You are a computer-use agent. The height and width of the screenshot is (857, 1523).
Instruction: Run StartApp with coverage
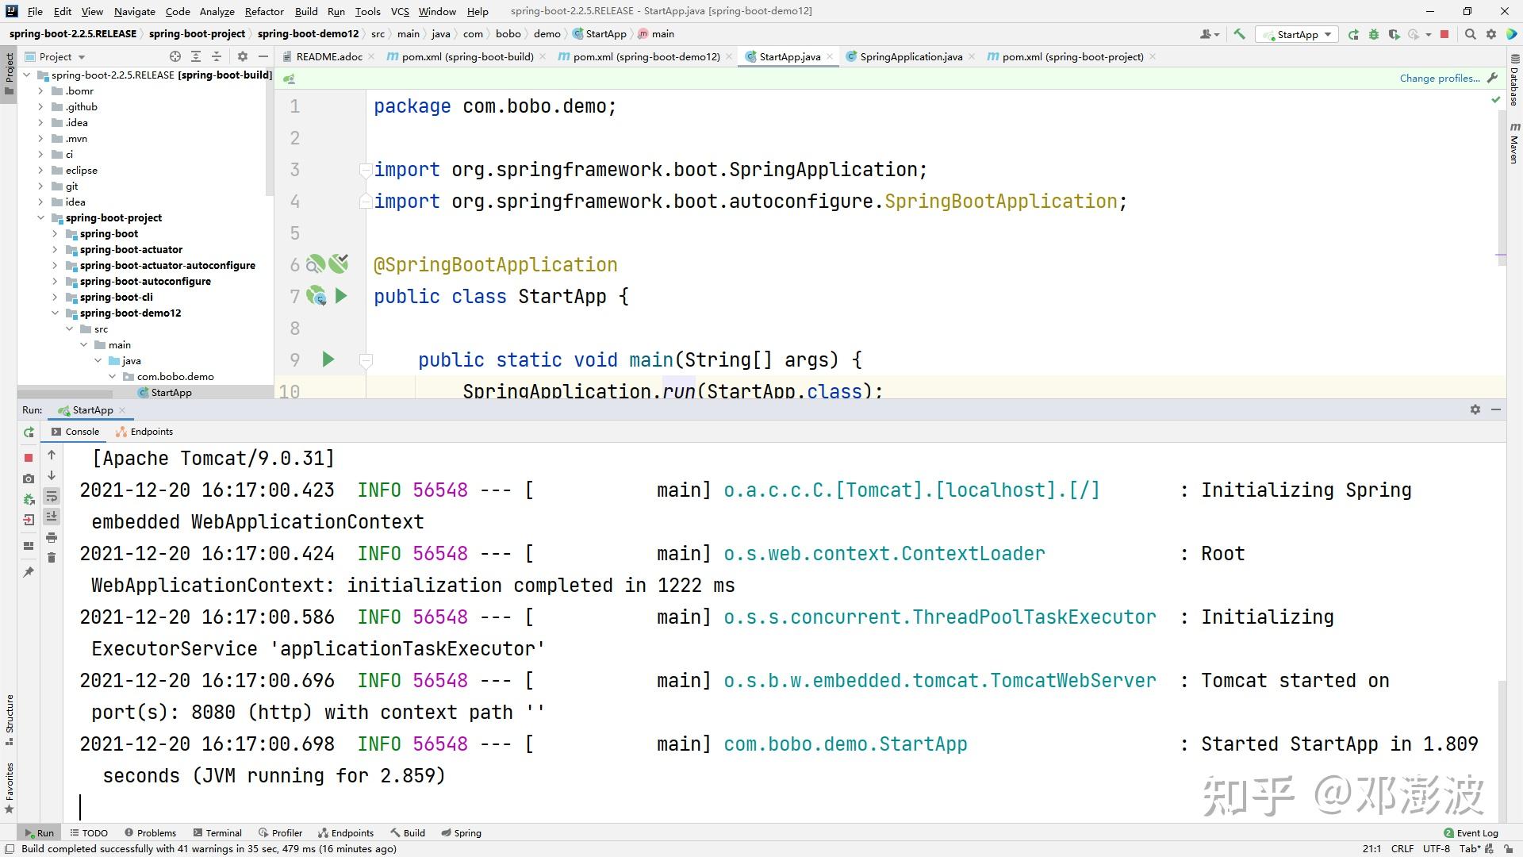[1394, 34]
